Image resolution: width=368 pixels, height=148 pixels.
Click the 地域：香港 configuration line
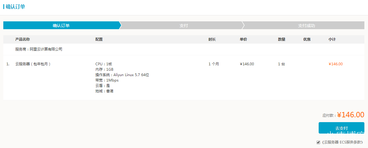pyautogui.click(x=104, y=91)
